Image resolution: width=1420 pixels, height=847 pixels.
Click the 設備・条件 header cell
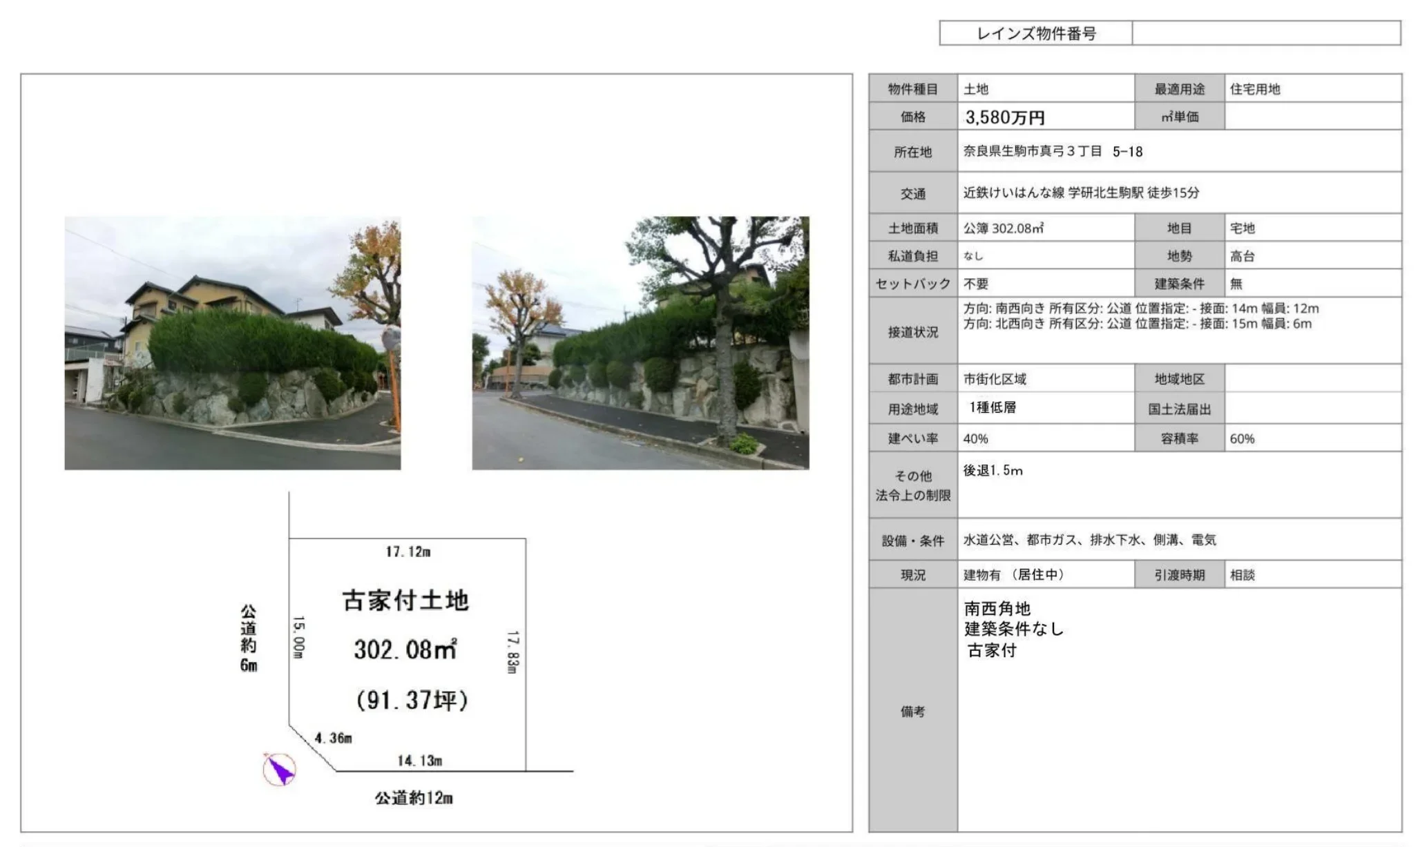[913, 540]
